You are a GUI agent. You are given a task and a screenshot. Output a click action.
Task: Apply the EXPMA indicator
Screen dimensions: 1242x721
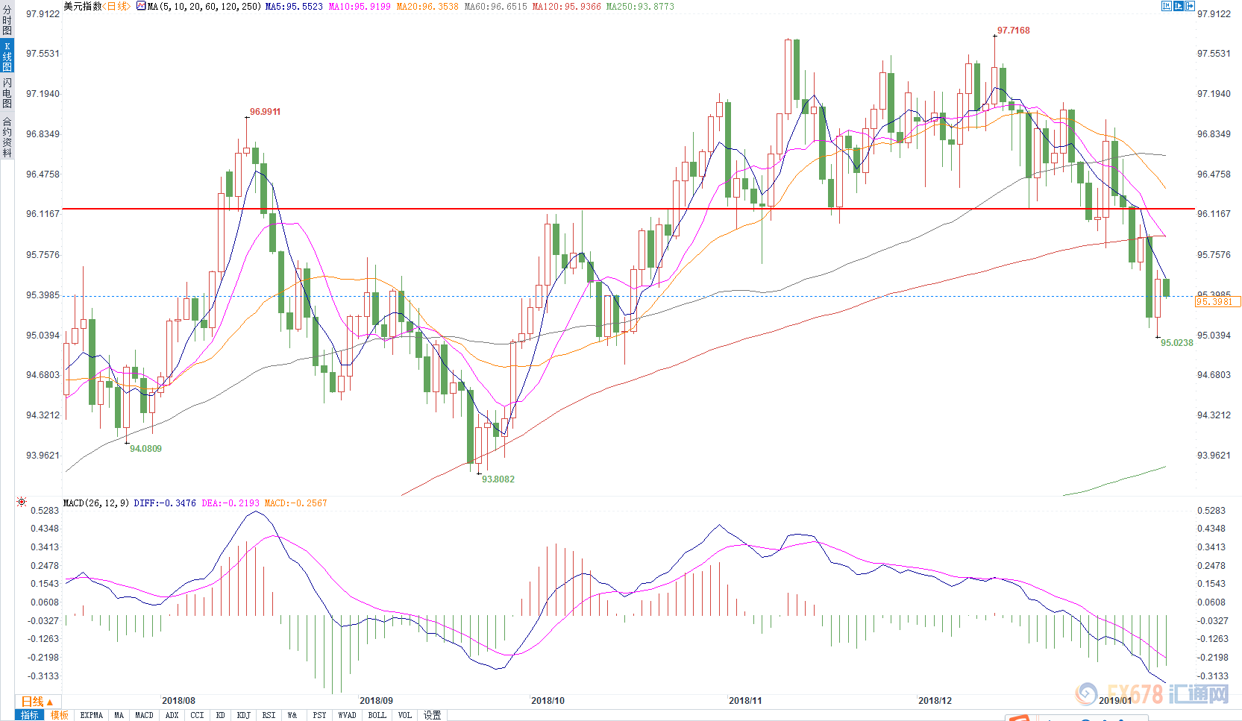[92, 715]
